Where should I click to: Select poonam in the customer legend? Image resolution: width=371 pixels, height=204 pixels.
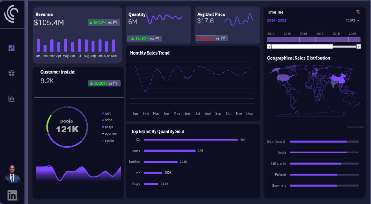(110, 133)
